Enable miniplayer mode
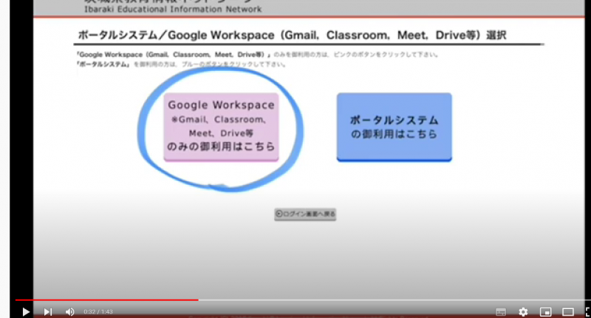The image size is (591, 318). pos(545,312)
